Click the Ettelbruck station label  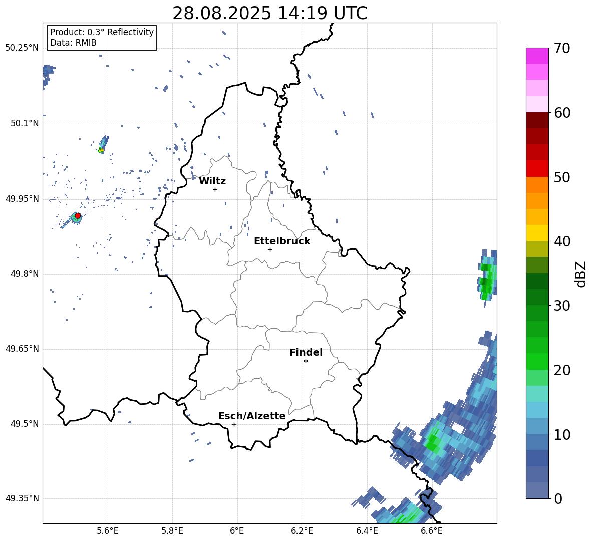282,241
